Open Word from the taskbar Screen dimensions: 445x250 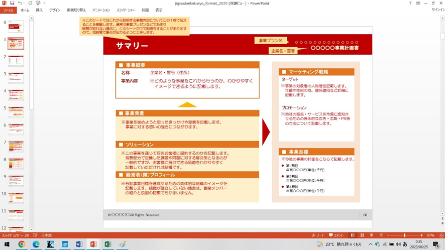79,244
